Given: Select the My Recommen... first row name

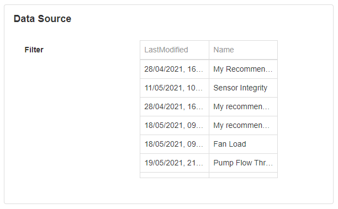Looking at the screenshot, I should (243, 69).
